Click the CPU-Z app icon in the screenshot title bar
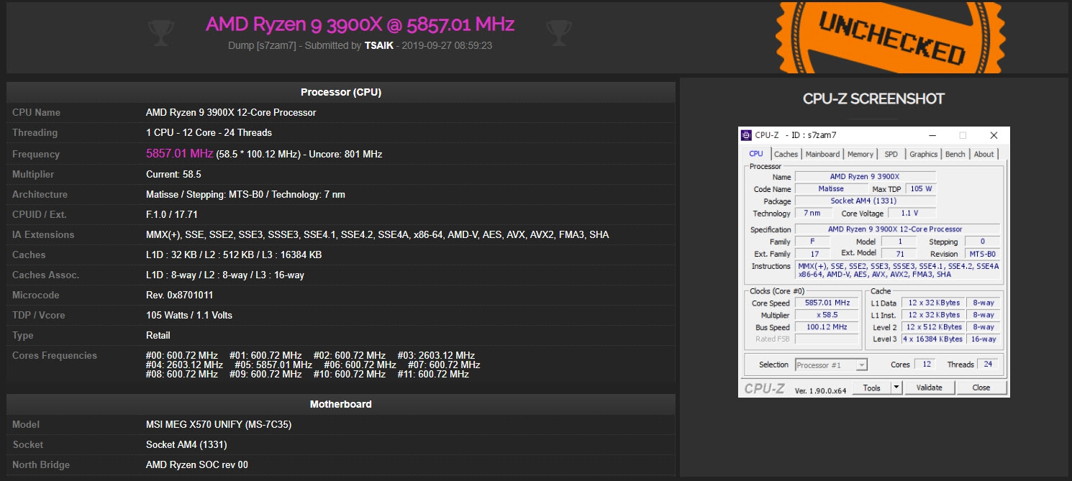The height and width of the screenshot is (481, 1072). pyautogui.click(x=747, y=135)
